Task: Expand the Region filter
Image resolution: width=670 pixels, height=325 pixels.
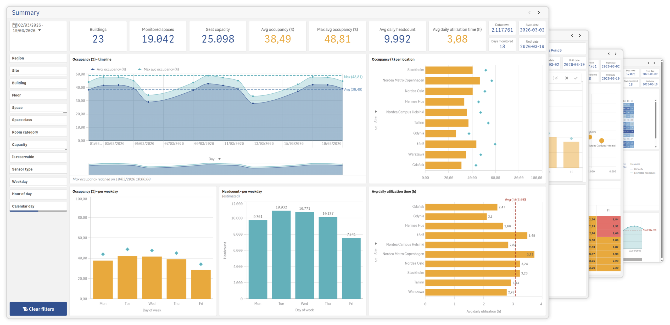Action: (x=38, y=58)
